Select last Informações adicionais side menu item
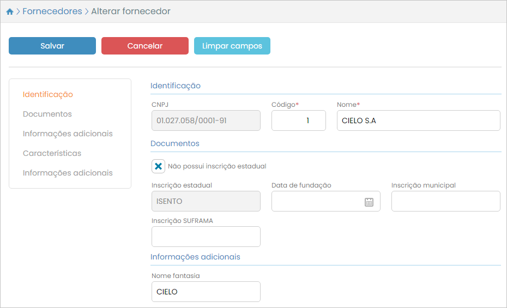The height and width of the screenshot is (308, 507). pos(68,173)
